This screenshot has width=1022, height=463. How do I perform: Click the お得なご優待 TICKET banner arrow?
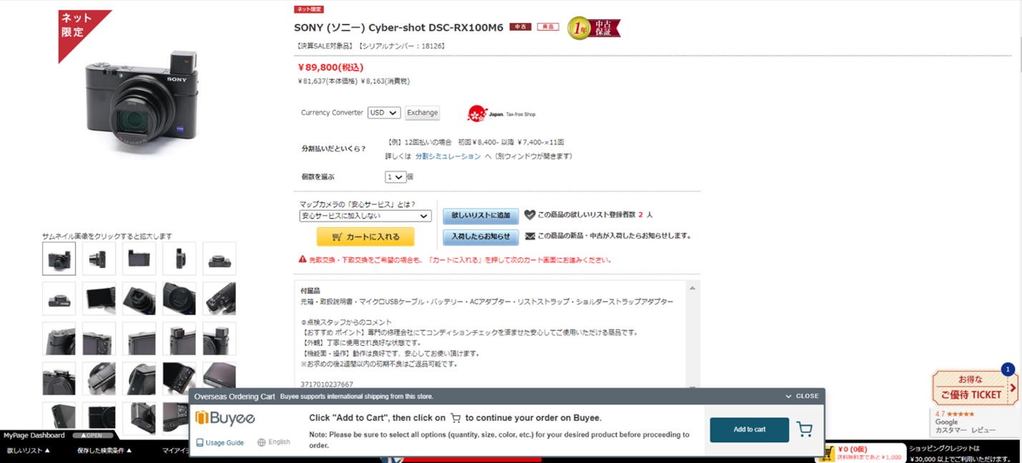click(1013, 388)
